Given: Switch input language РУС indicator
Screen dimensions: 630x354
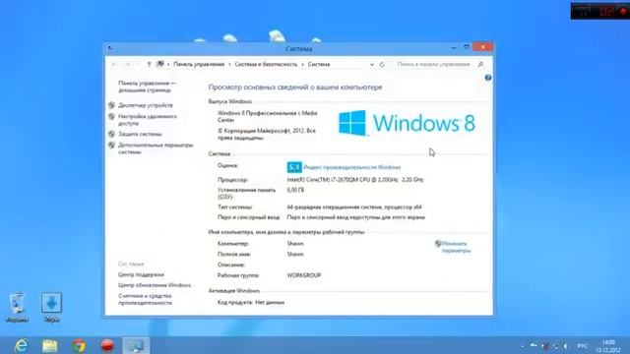Looking at the screenshot, I should (582, 346).
